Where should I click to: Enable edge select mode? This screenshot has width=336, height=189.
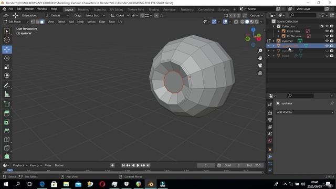pos(37,22)
